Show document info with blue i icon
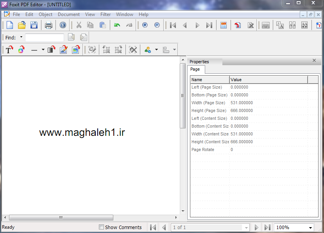 pos(63,25)
